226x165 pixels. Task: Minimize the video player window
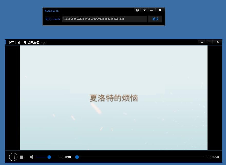coord(202,42)
